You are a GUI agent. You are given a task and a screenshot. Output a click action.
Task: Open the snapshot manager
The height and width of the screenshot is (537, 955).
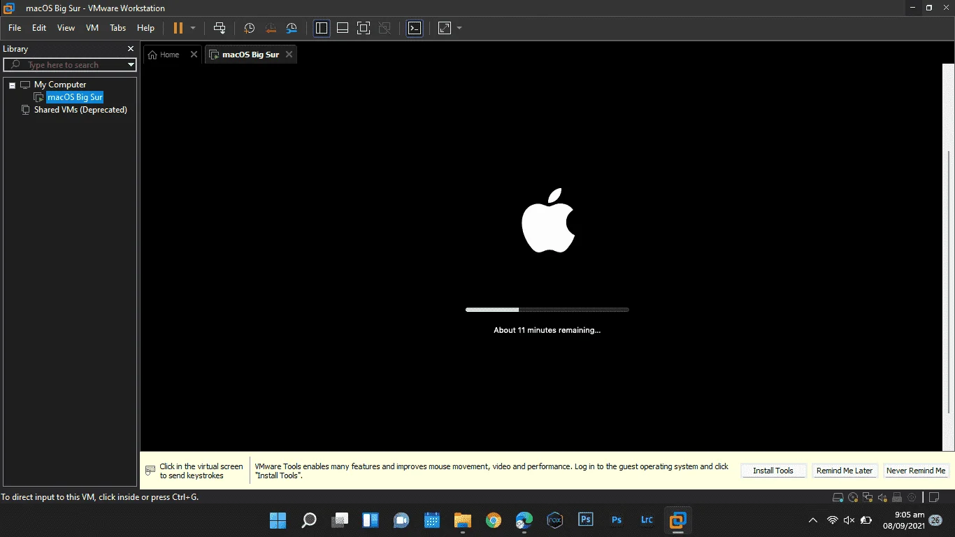point(292,28)
